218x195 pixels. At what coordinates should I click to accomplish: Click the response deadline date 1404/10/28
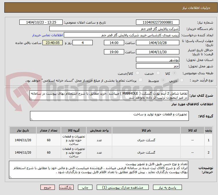pyautogui.click(x=158, y=43)
